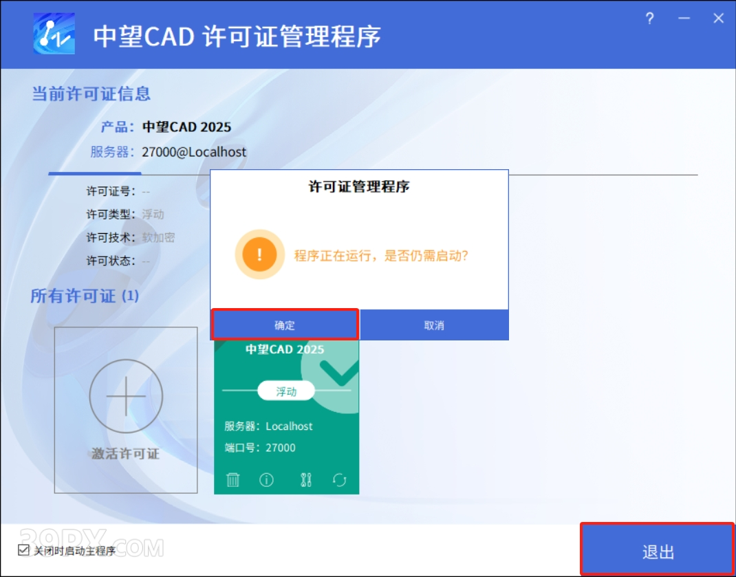
Task: Close the license manager window
Action: [719, 19]
